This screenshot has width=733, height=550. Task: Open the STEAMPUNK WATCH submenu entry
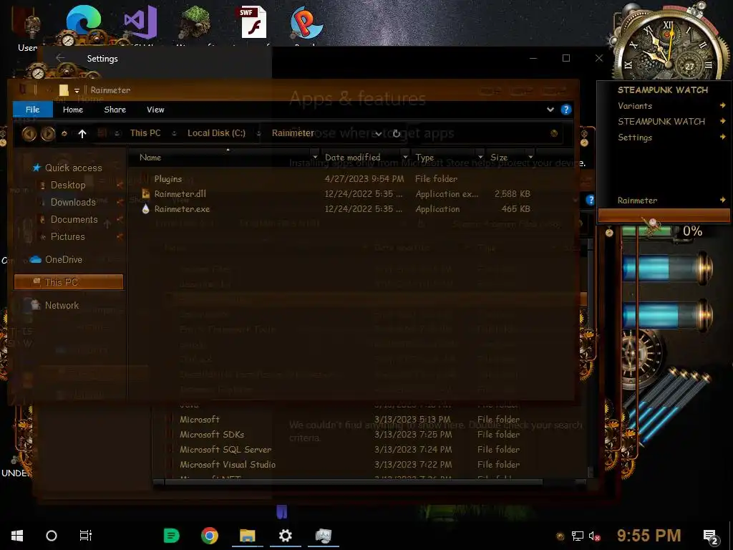(661, 122)
